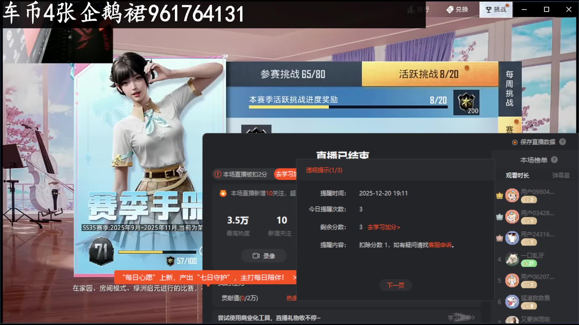Toggle 保存直播数据 radio option
This screenshot has width=579, height=325.
coord(515,142)
